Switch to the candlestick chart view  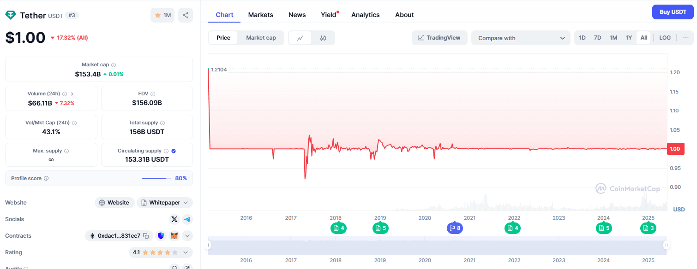click(x=323, y=38)
